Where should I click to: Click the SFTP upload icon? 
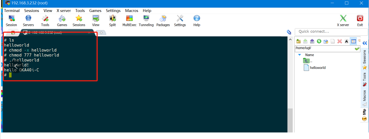coord(312,41)
